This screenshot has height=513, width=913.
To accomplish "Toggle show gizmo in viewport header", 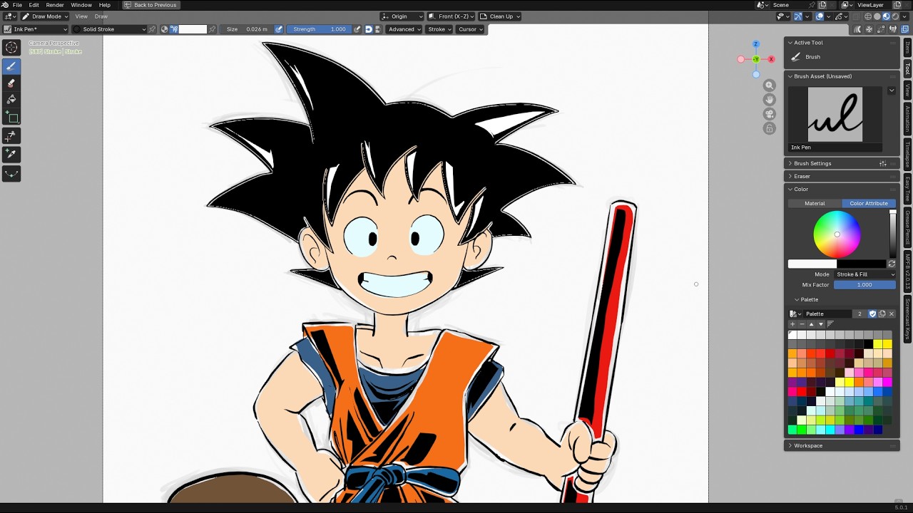I will (798, 16).
